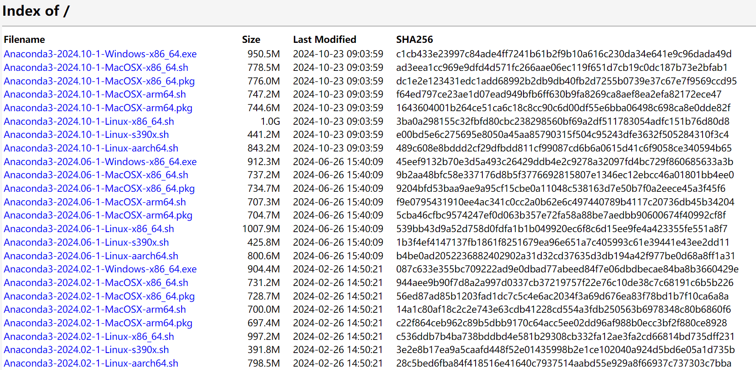Download Anaconda3-2024.06-1-MacOSX-x86_64.pkg
This screenshot has width=756, height=370.
pos(99,188)
